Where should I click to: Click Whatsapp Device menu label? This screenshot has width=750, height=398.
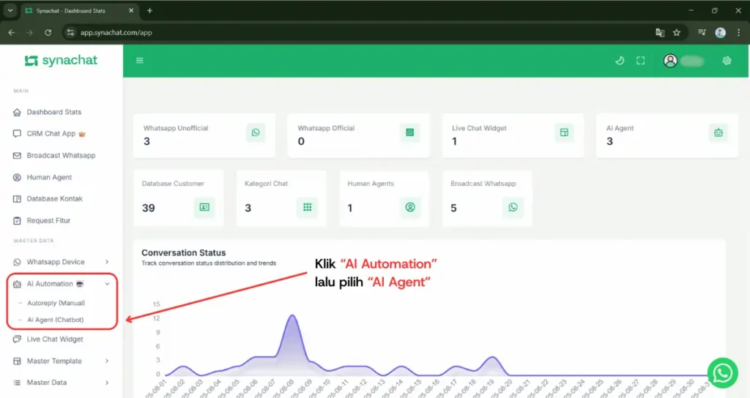click(56, 262)
